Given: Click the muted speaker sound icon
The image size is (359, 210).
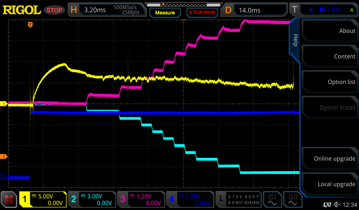Looking at the screenshot, I should pyautogui.click(x=337, y=204).
